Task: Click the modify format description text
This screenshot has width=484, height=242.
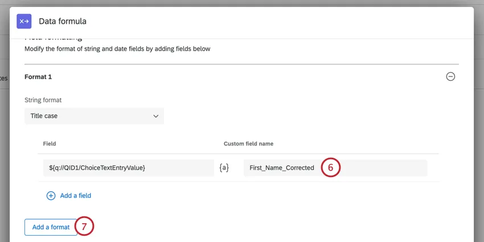Action: click(x=117, y=49)
